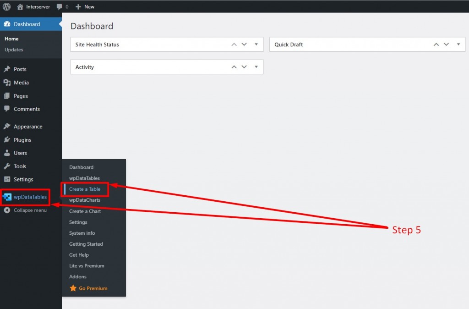The image size is (469, 309).
Task: Select the Plugins plug icon
Action: (x=7, y=140)
